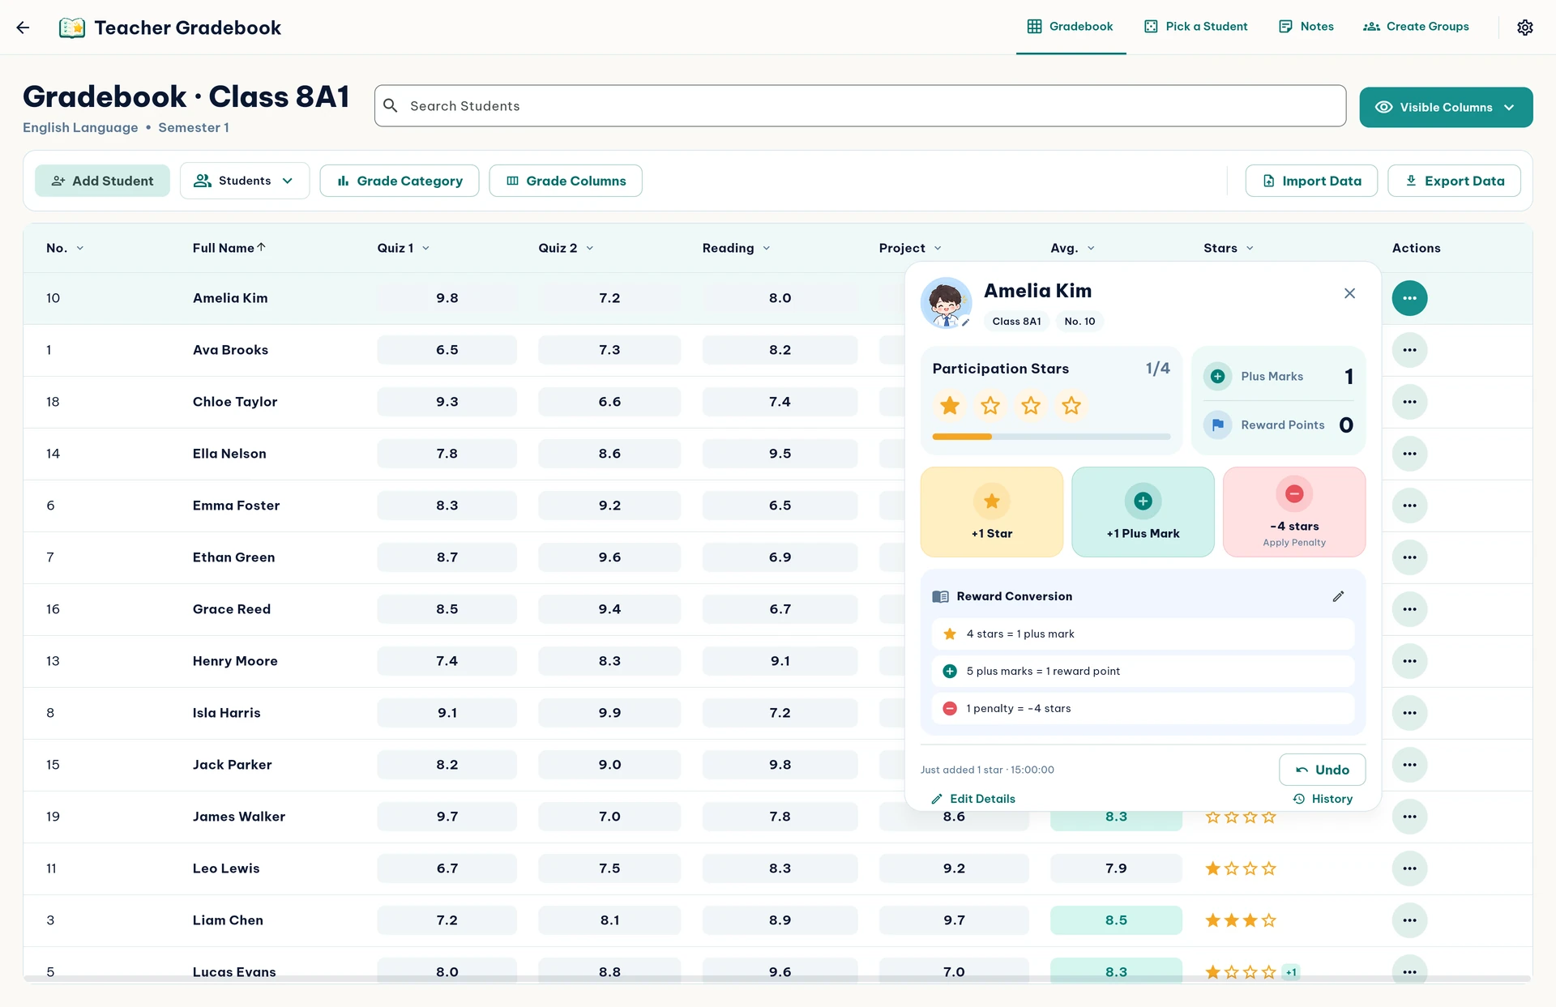Open actions menu for Leo Lewis
Image resolution: width=1556 pixels, height=1007 pixels.
click(x=1409, y=868)
